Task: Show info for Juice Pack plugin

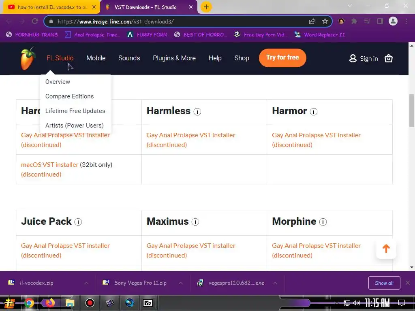Action: pyautogui.click(x=78, y=222)
